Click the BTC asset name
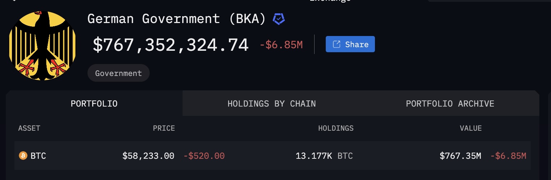551x180 pixels. tap(38, 156)
